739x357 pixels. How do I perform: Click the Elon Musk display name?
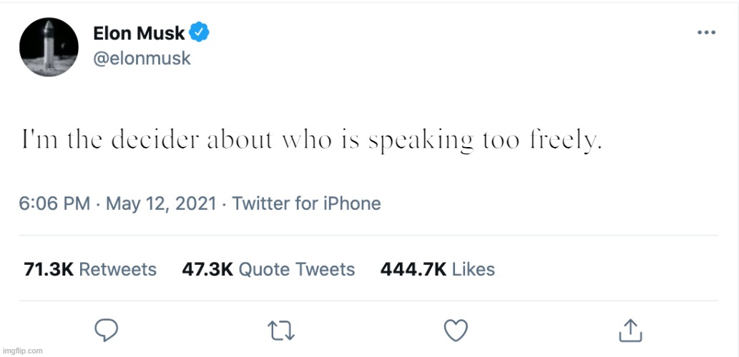(x=139, y=33)
